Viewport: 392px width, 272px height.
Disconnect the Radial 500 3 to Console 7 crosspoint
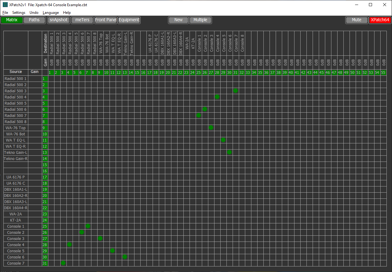click(235, 91)
